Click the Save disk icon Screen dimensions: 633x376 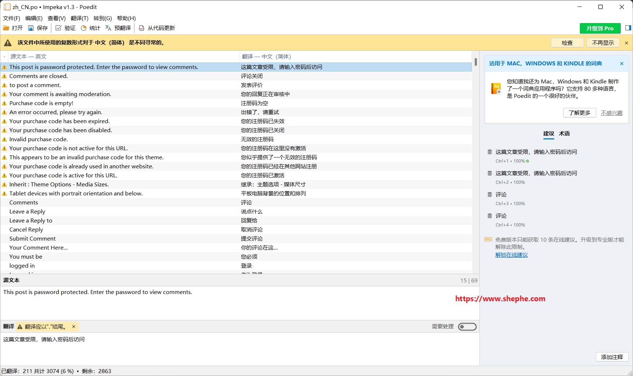point(31,28)
